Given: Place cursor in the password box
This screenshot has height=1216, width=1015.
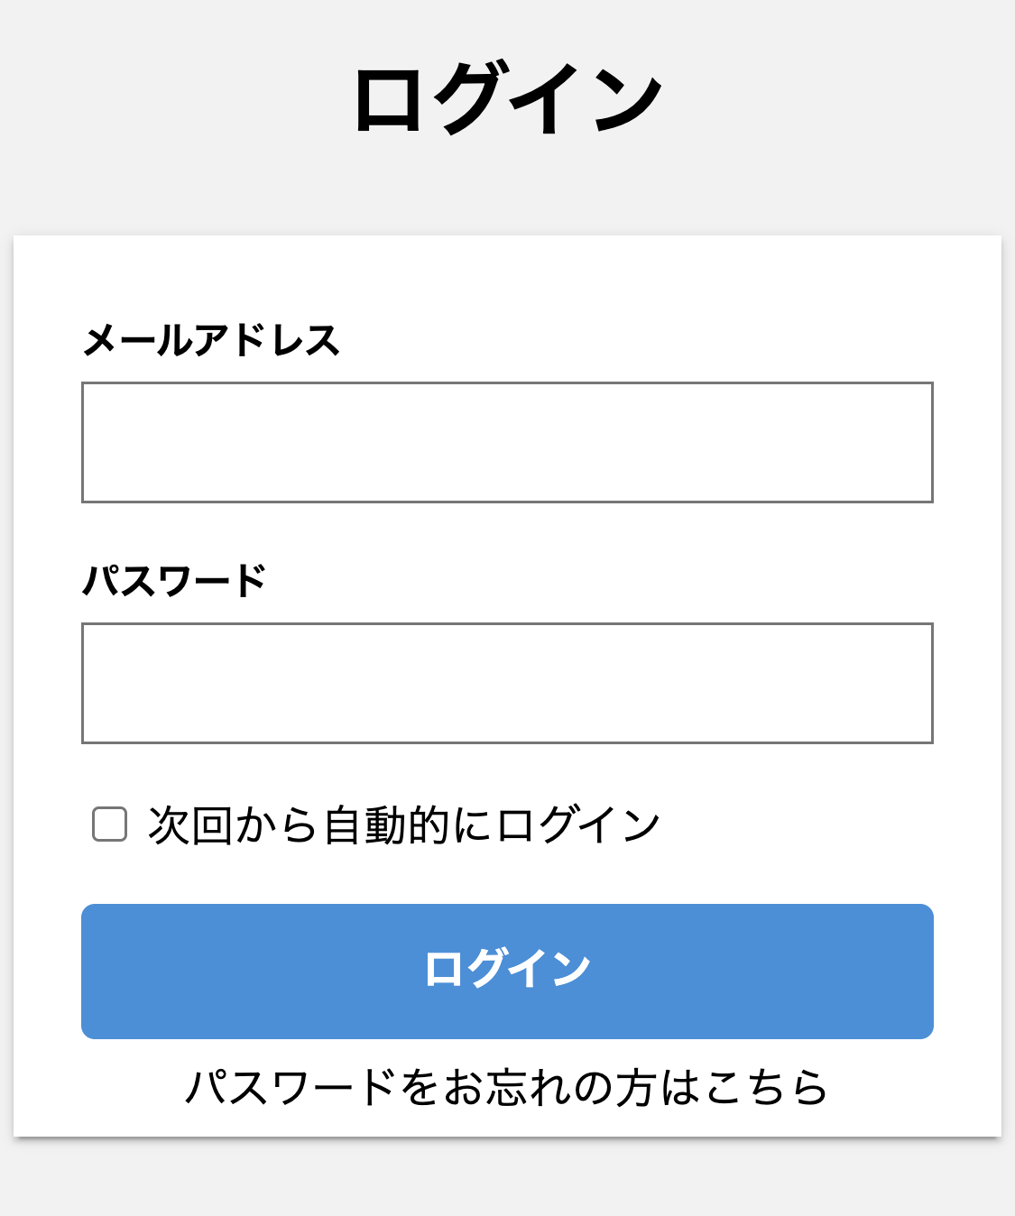Looking at the screenshot, I should [x=507, y=683].
